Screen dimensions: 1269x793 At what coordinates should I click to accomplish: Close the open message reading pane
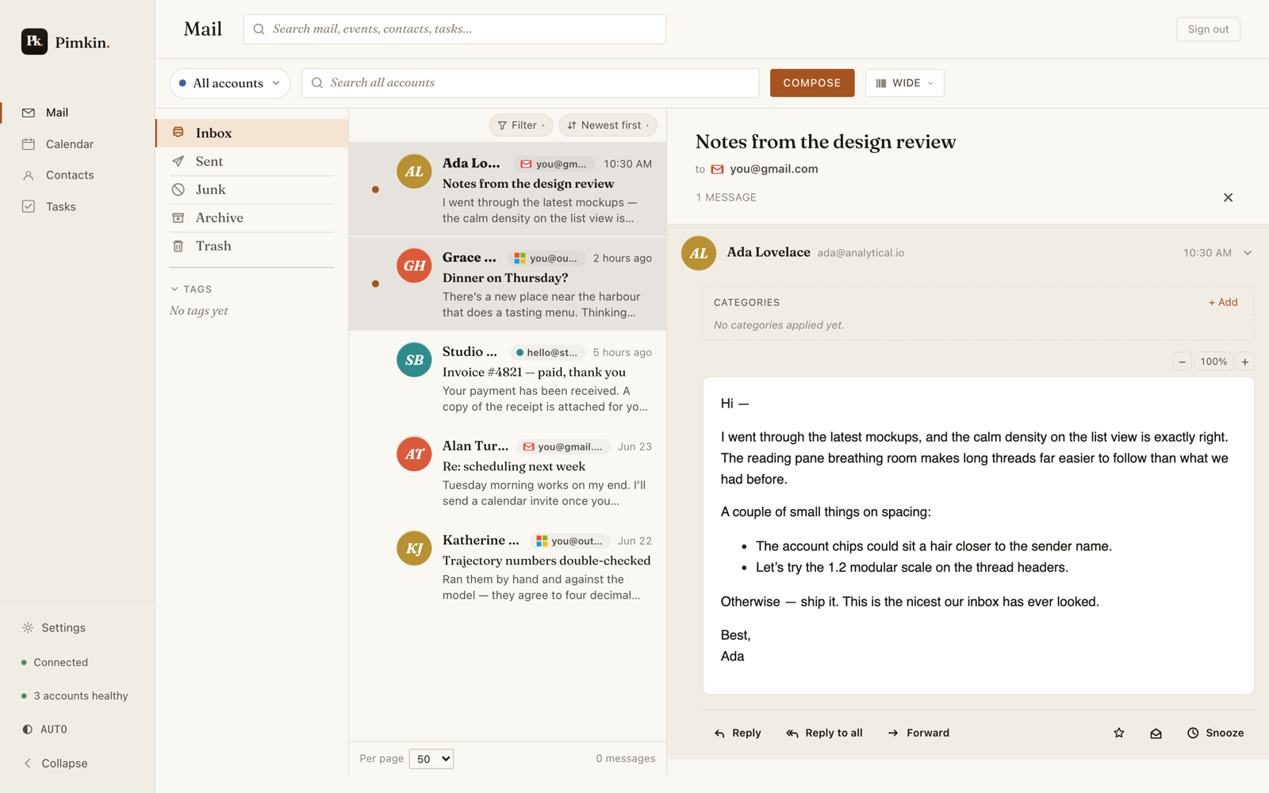click(x=1228, y=197)
